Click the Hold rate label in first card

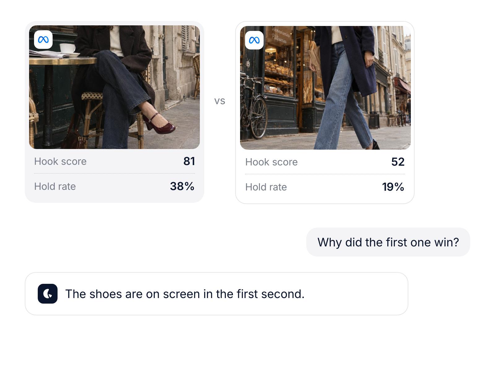click(x=55, y=186)
